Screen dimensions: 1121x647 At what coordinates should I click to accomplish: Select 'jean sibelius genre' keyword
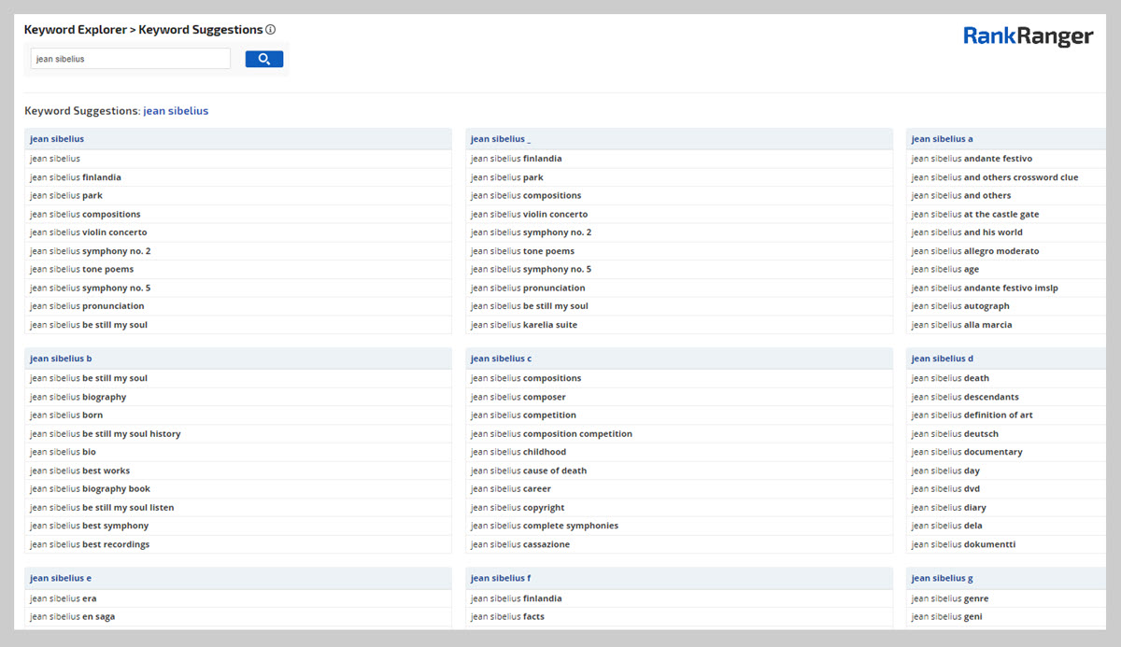click(x=950, y=598)
